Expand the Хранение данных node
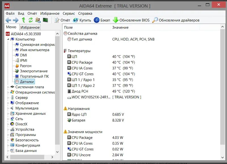Image resolution: width=227 pixels, height=164 pixels. coord(8,114)
